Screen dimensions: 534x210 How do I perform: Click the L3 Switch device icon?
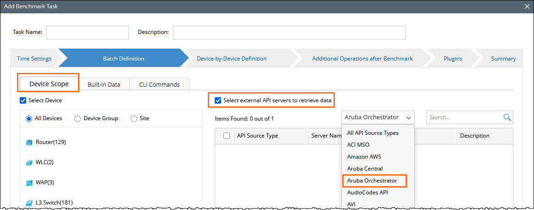29,203
